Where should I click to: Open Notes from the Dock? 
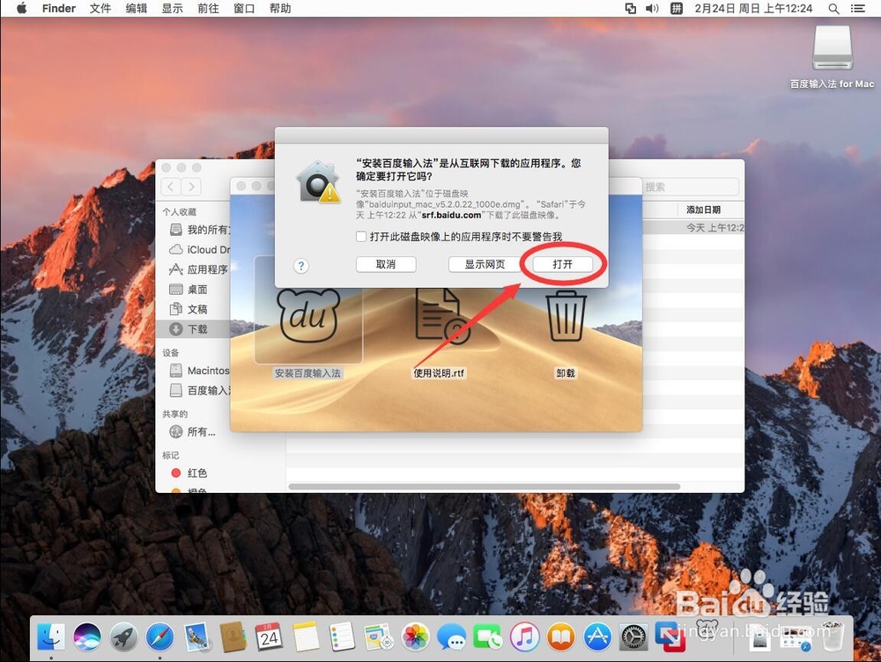306,637
